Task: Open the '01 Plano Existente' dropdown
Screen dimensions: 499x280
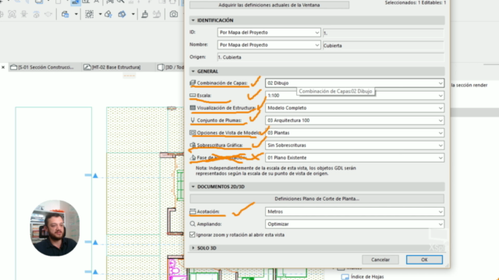Action: (x=355, y=157)
